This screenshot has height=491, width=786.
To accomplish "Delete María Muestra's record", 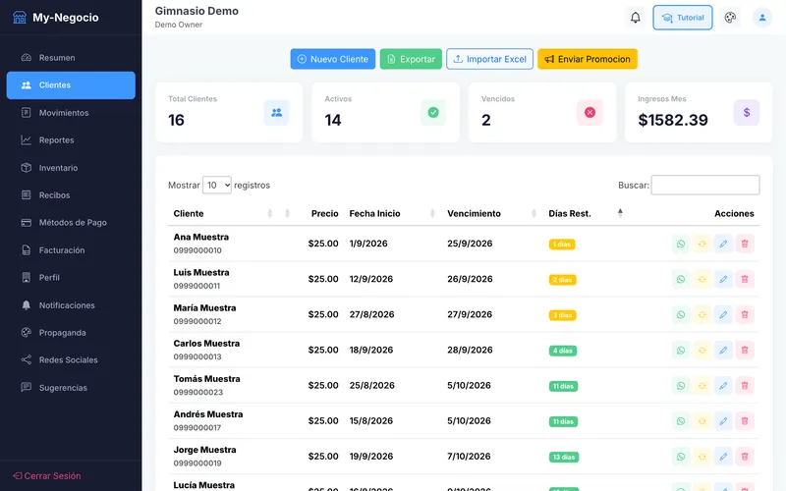I will click(x=745, y=314).
